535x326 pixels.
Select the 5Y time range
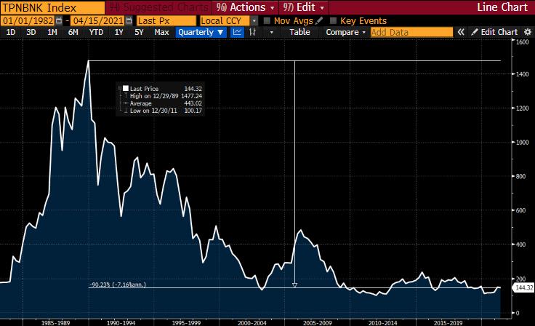click(139, 32)
